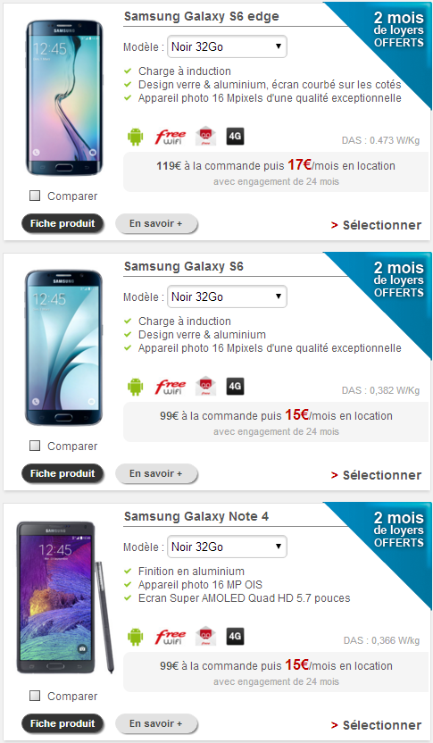This screenshot has height=743, width=433.
Task: Open the Modèle dropdown for Galaxy Note 4
Action: pos(227,547)
